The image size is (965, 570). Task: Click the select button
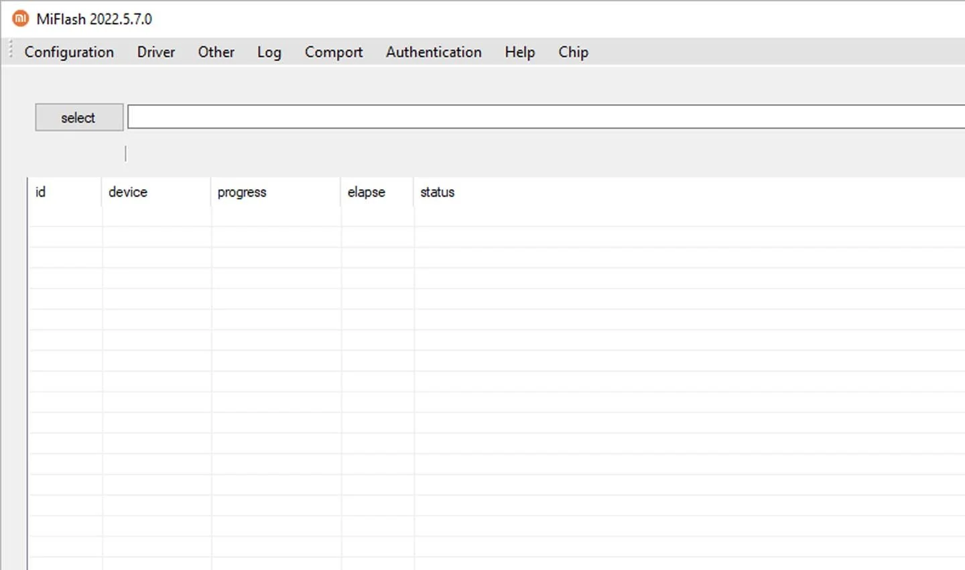pyautogui.click(x=79, y=117)
